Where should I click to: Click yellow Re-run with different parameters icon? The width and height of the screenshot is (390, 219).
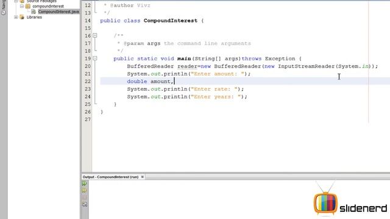click(84, 190)
